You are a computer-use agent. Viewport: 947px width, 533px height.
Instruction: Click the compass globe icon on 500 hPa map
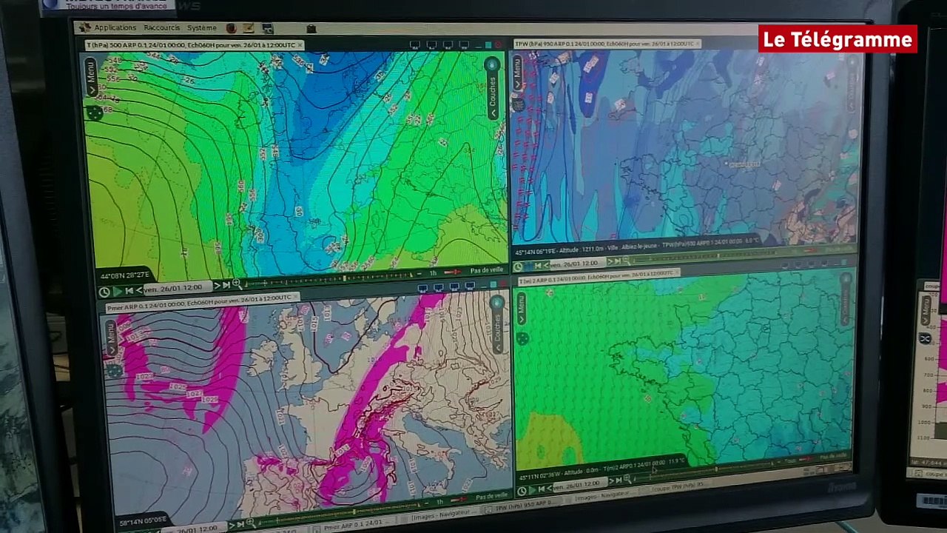pyautogui.click(x=95, y=113)
